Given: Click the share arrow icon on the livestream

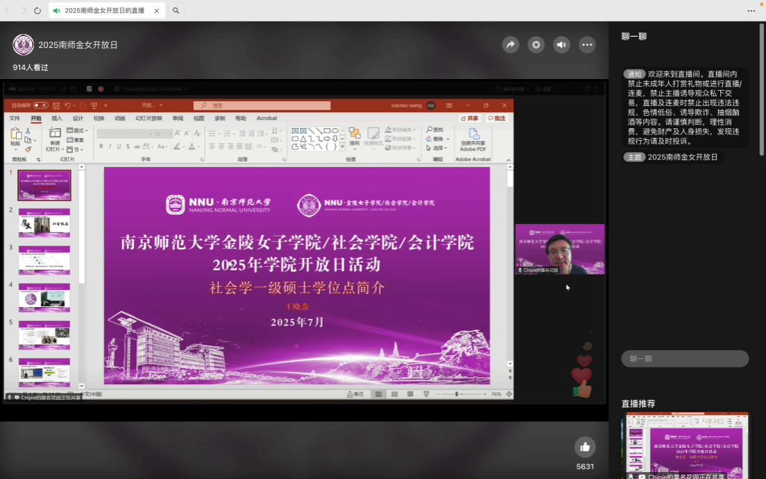Looking at the screenshot, I should pyautogui.click(x=511, y=45).
